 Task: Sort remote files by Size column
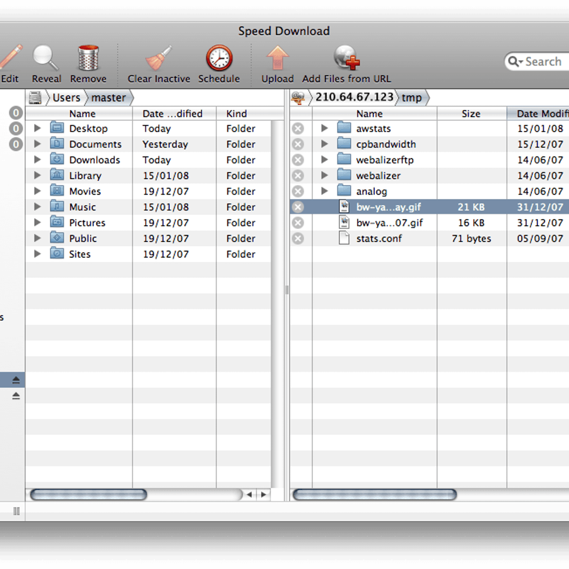pyautogui.click(x=472, y=113)
